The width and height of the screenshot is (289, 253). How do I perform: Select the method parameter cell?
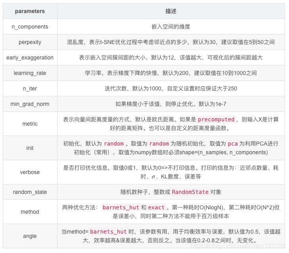click(x=30, y=212)
